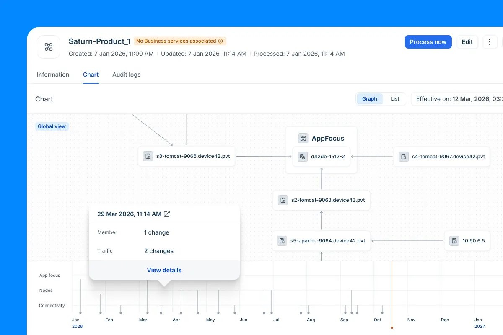
Task: Click the '1 change' Member value
Action: (157, 232)
